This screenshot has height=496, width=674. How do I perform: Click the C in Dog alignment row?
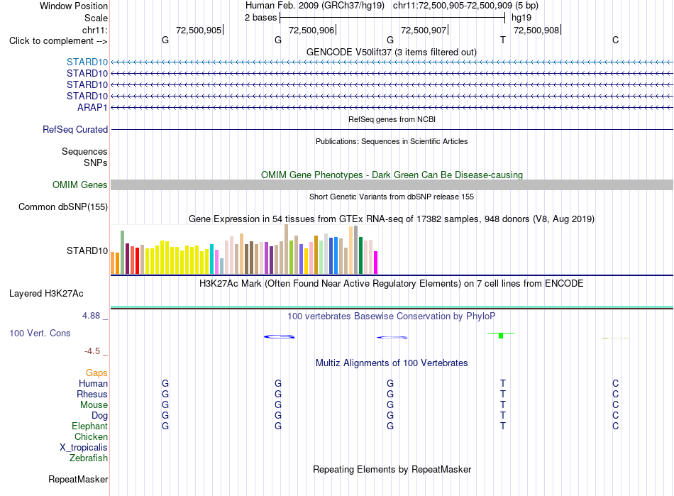[x=616, y=416]
